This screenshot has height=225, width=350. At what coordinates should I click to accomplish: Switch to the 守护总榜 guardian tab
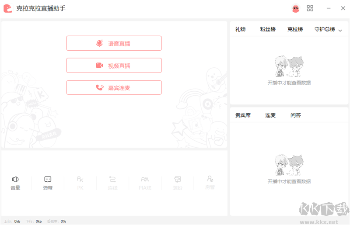(325, 29)
